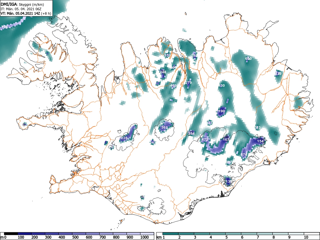The image size is (320, 240).
Task: Click the '135' value near the south-east coast
Action: [x=229, y=181]
